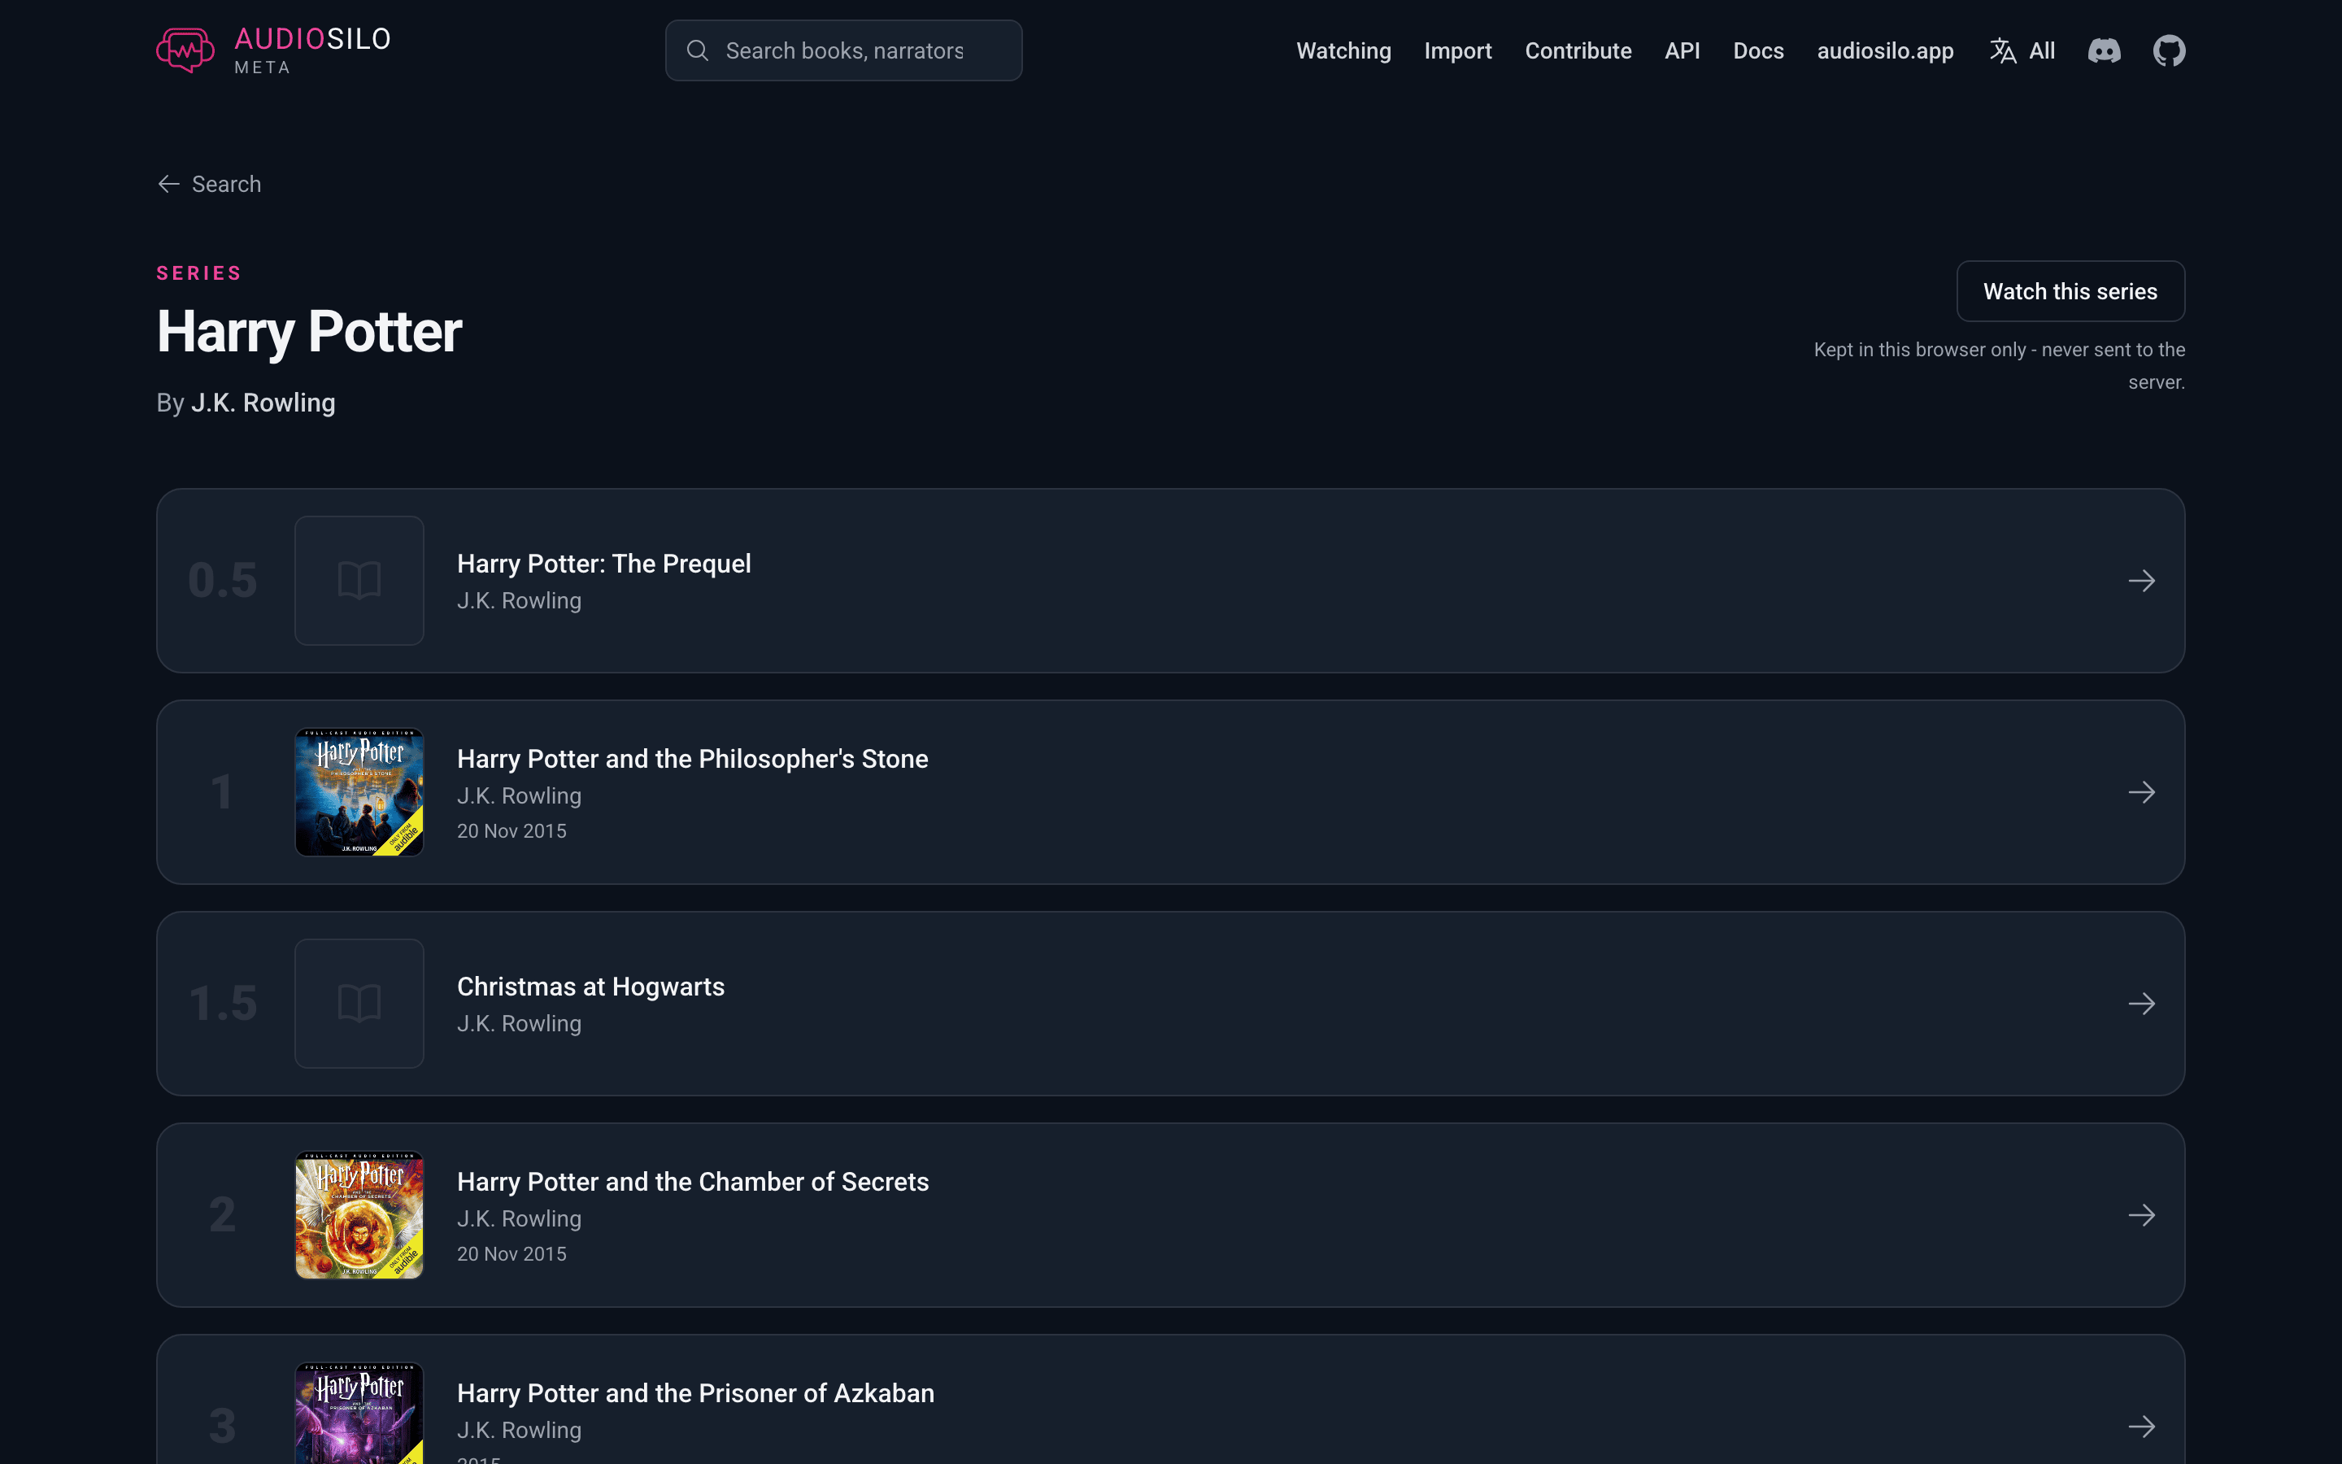Click arrow on Christmas at Hogwarts row
This screenshot has width=2342, height=1464.
pos(2142,1004)
